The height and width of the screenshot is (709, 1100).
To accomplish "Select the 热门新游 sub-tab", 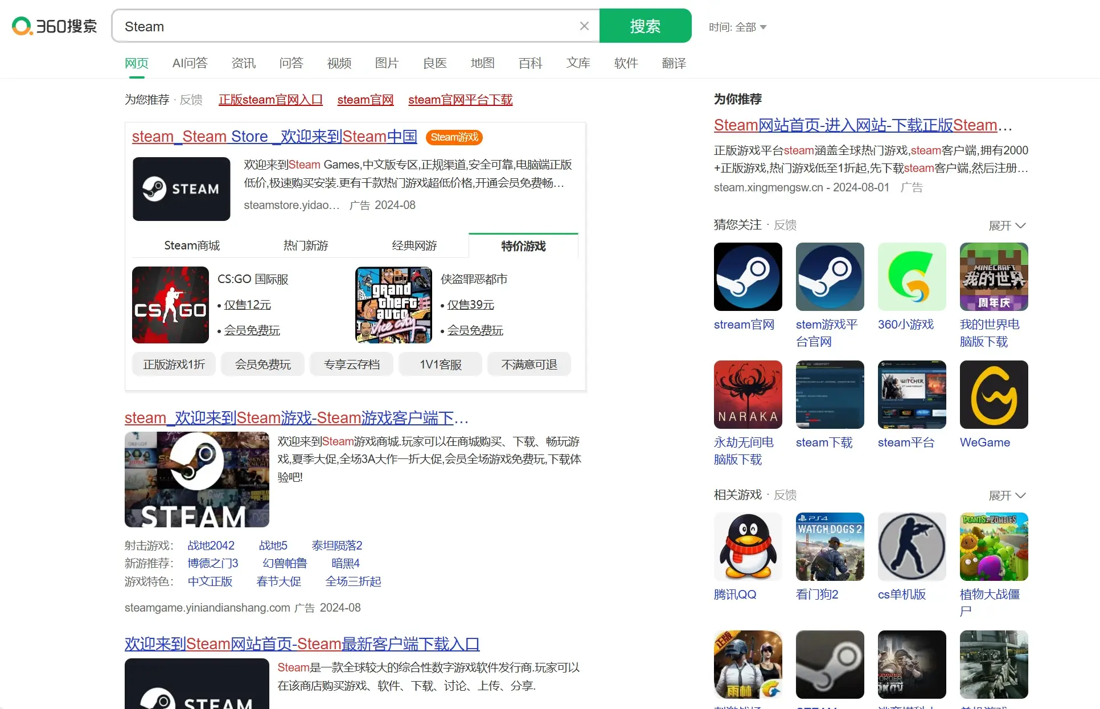I will click(x=306, y=245).
